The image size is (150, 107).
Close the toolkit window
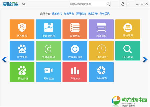click(146, 4)
